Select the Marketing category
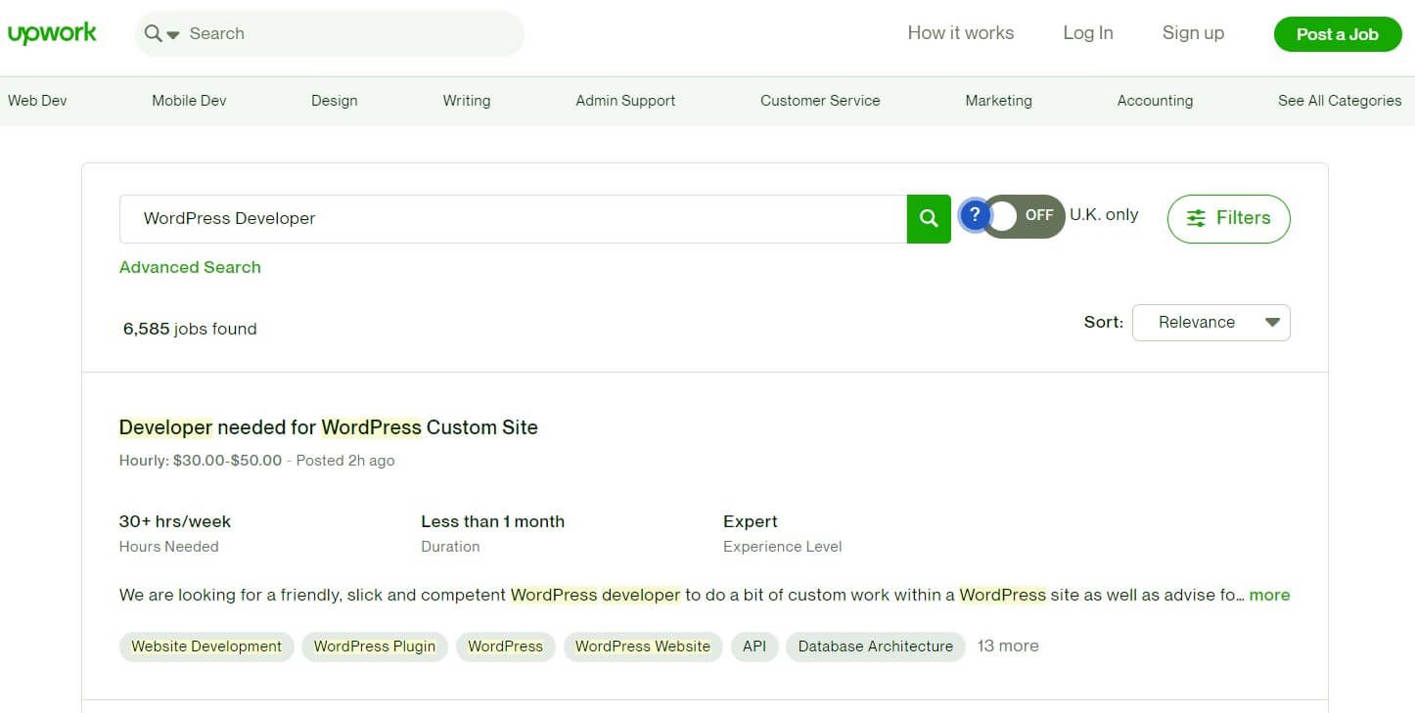This screenshot has height=713, width=1415. tap(998, 100)
